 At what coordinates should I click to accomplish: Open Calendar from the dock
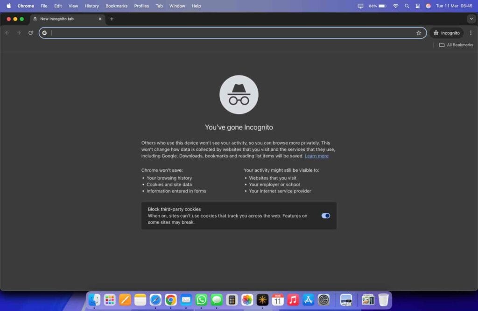(277, 300)
